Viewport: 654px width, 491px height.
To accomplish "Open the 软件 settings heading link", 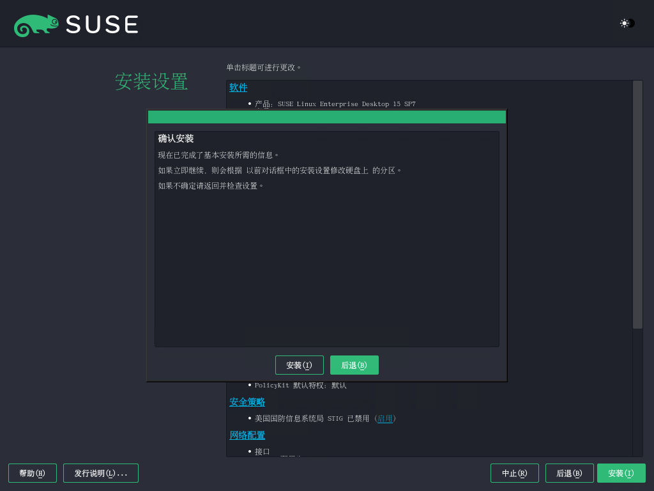I will [238, 88].
